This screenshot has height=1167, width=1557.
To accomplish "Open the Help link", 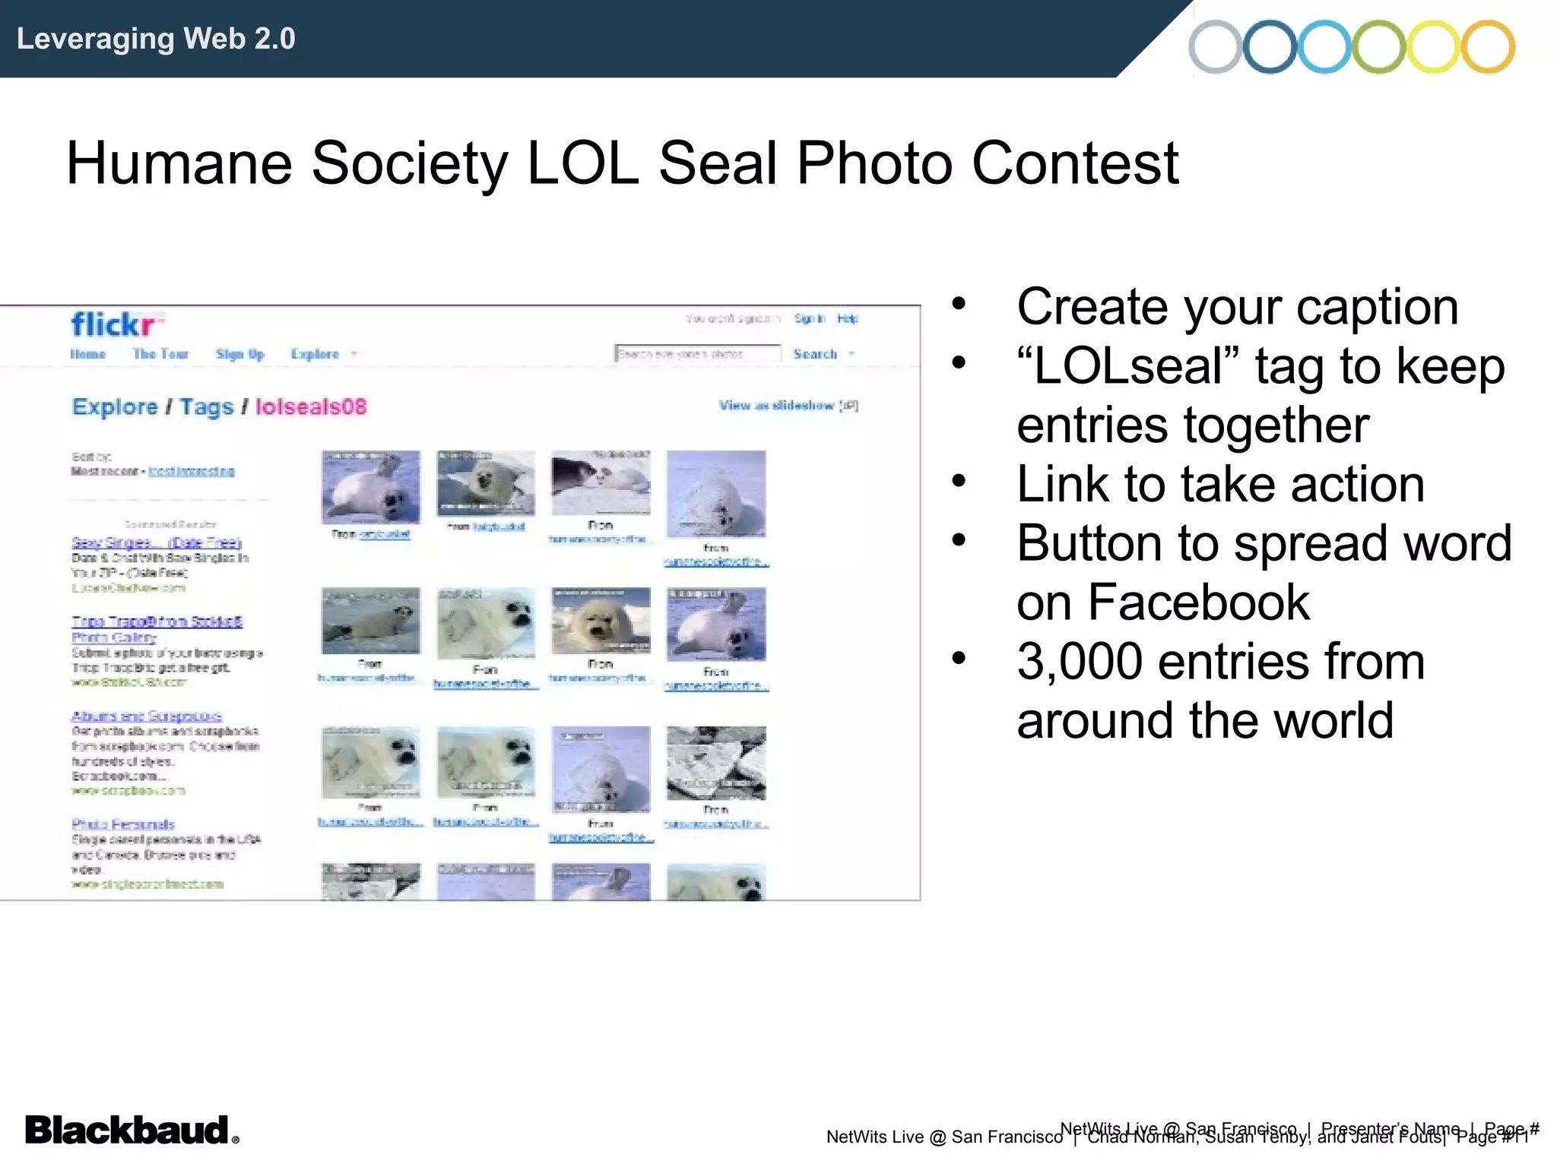I will [848, 318].
